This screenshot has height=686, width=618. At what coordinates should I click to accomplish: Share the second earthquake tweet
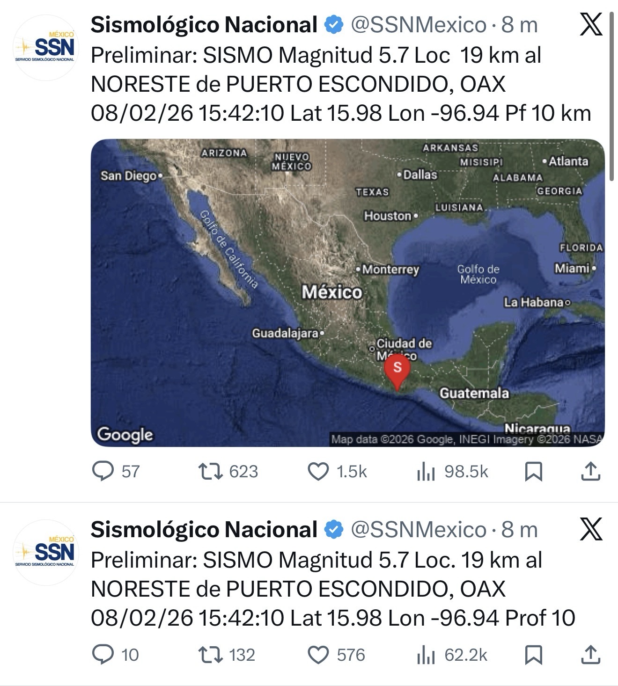coord(591,655)
